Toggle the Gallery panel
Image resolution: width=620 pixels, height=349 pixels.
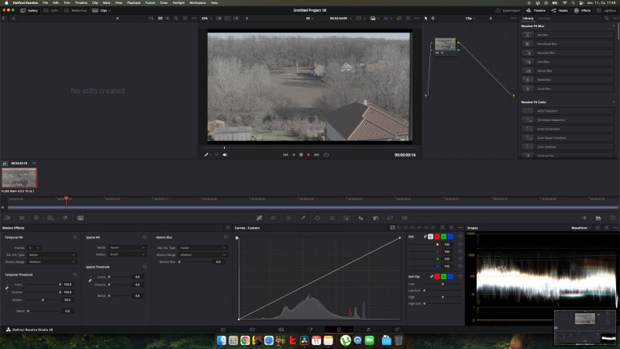(29, 10)
